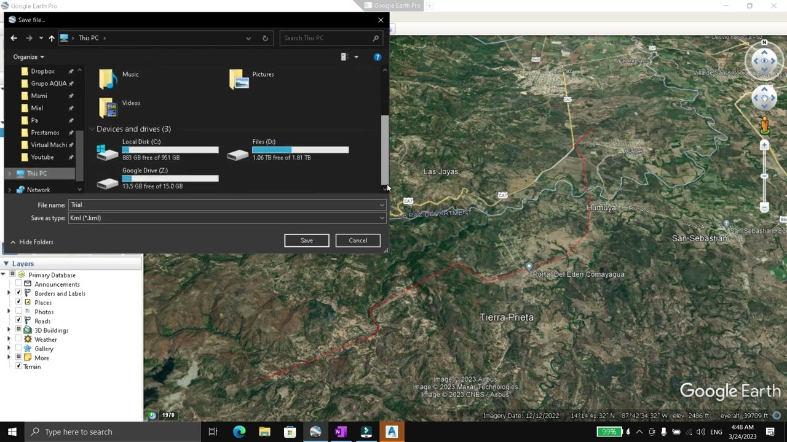This screenshot has width=787, height=442.
Task: Uncheck the Places layer
Action: pyautogui.click(x=18, y=303)
